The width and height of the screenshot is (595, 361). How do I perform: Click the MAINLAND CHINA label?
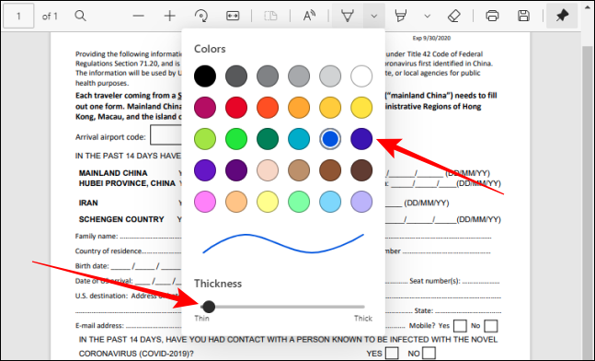coord(113,173)
